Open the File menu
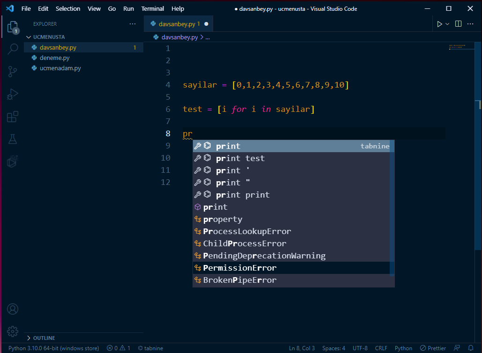The width and height of the screenshot is (482, 353). pos(26,8)
